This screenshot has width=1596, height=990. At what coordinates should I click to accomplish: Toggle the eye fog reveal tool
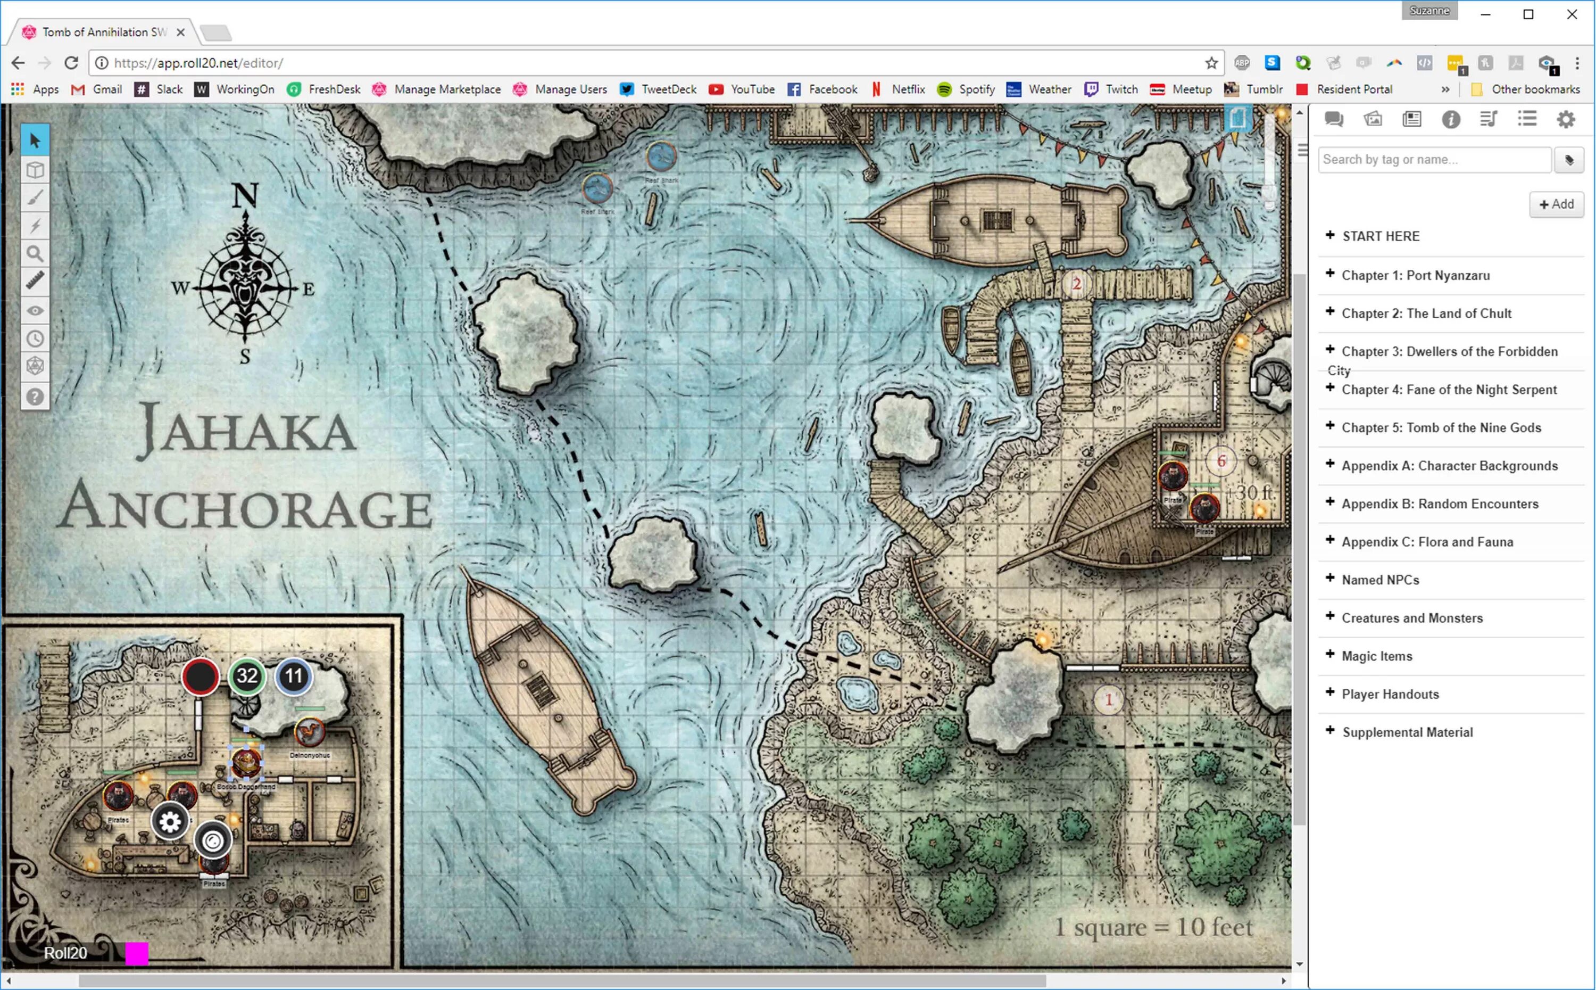tap(35, 310)
